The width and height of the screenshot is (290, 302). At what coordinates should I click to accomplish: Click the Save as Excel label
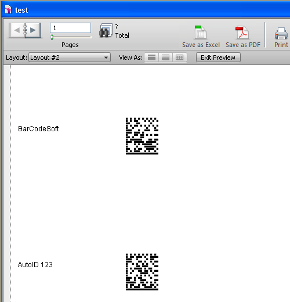click(x=201, y=45)
